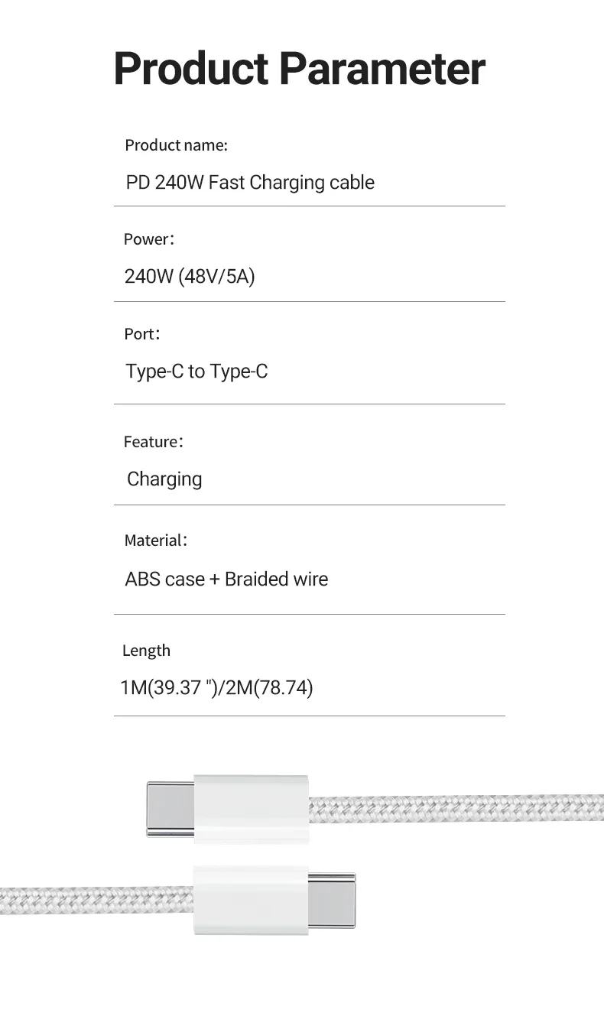Click the 'Type-C to Type-C' value
The image size is (604, 1029).
click(x=196, y=372)
